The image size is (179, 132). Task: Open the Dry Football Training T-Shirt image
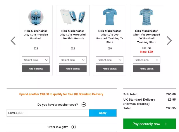pos(110,17)
